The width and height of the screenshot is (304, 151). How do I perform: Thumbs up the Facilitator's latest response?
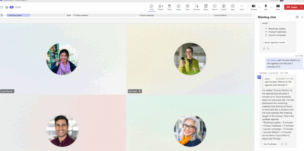coord(282,144)
